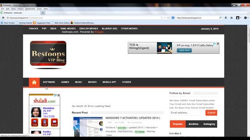Open Radha Krishna Bhimav bookmark
Image resolution: width=250 pixels, height=140 pixels.
coord(83,23)
